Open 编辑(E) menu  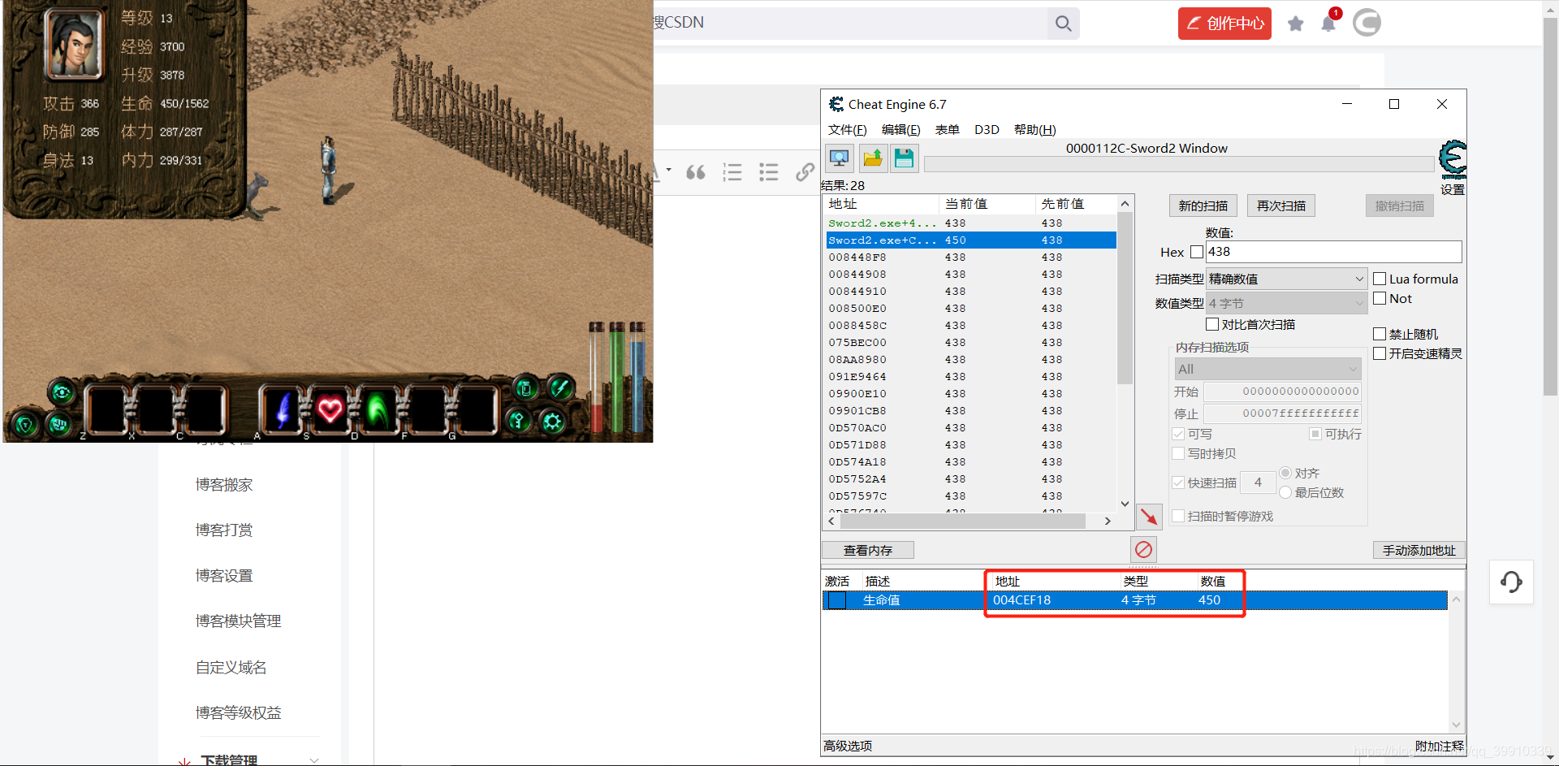point(900,130)
